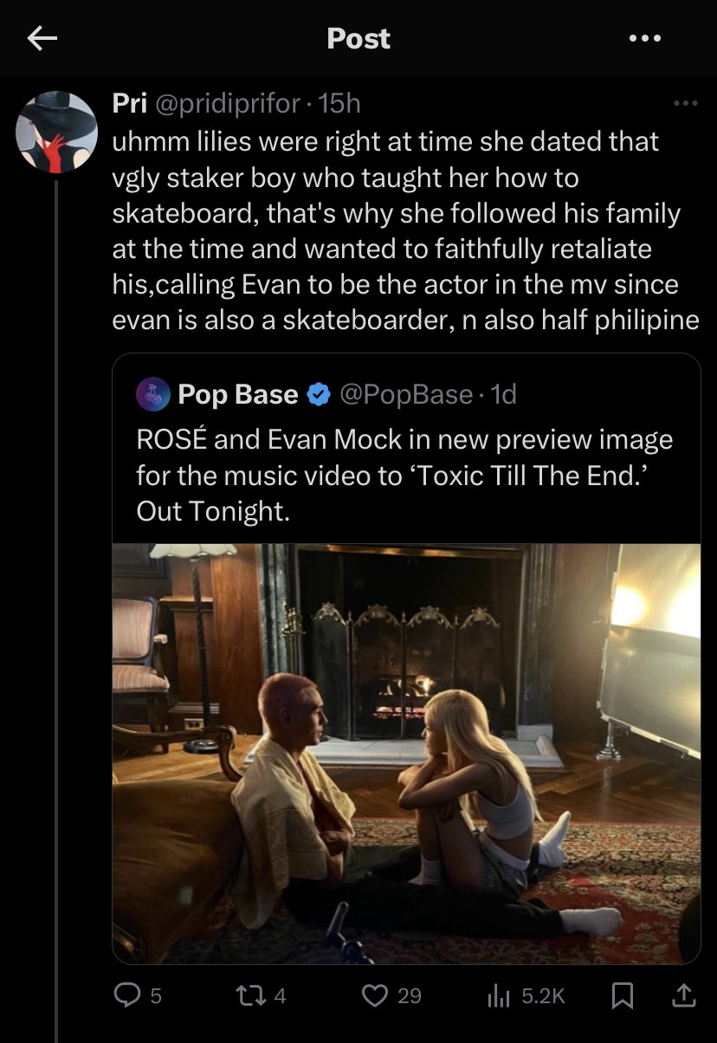Open the Pop Base avatar icon
The height and width of the screenshot is (1043, 717).
point(152,394)
